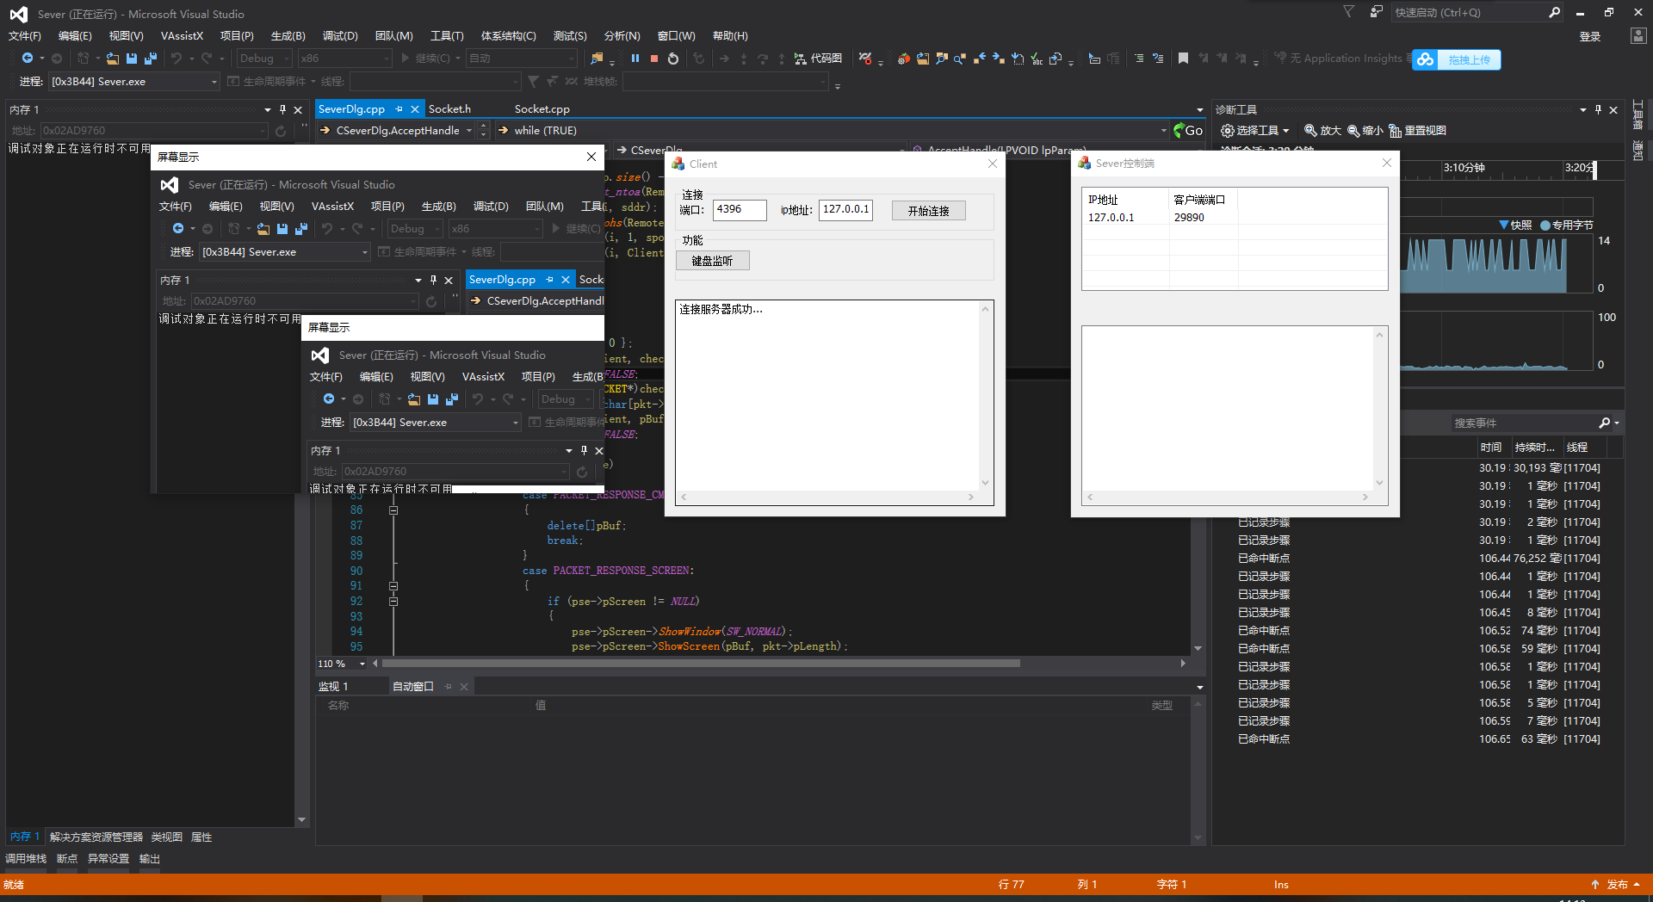Image resolution: width=1653 pixels, height=902 pixels.
Task: Expand the Select Tools (选择工具) dropdown
Action: coord(1255,131)
